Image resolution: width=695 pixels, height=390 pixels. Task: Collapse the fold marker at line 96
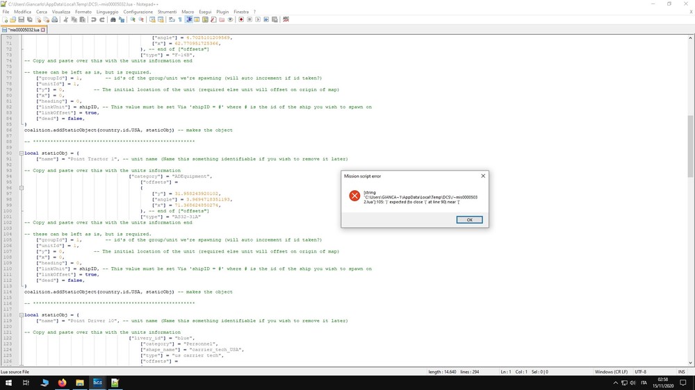[22, 187]
